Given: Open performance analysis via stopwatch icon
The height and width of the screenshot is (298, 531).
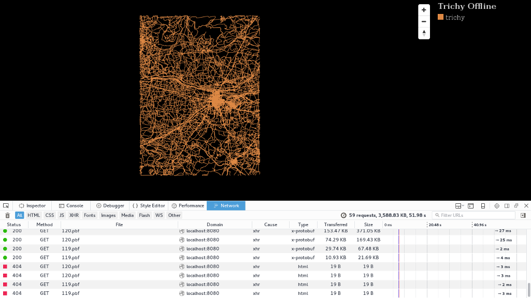Looking at the screenshot, I should 343,215.
